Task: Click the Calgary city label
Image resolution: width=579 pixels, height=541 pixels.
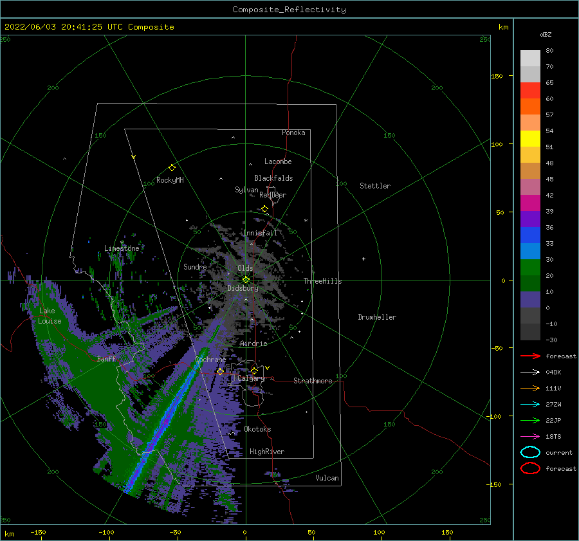Action: pyautogui.click(x=251, y=378)
